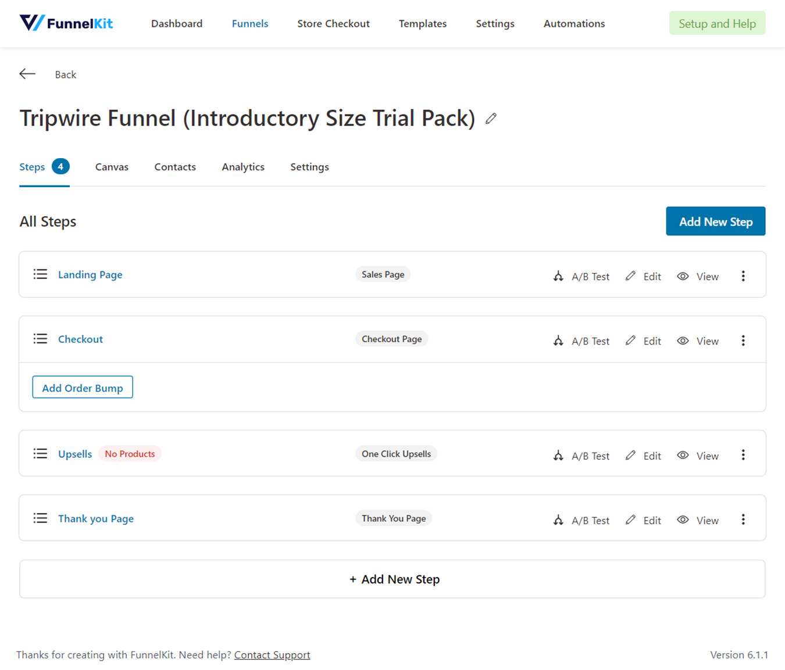Image resolution: width=785 pixels, height=670 pixels.
Task: View the Upsells step
Action: click(698, 456)
